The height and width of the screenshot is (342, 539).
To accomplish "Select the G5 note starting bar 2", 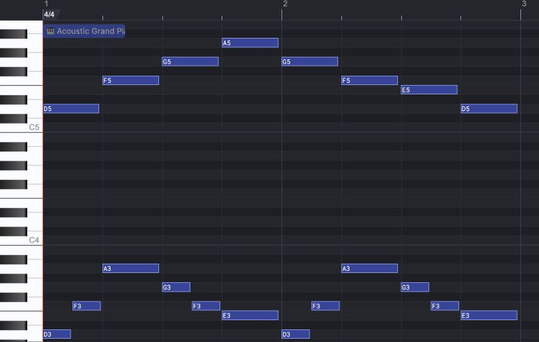I will point(309,61).
